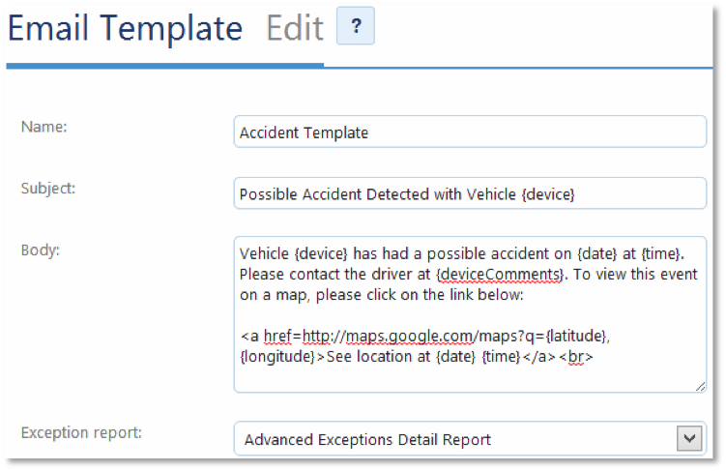726x471 pixels.
Task: Click the Exception report: label
Action: coord(81,431)
